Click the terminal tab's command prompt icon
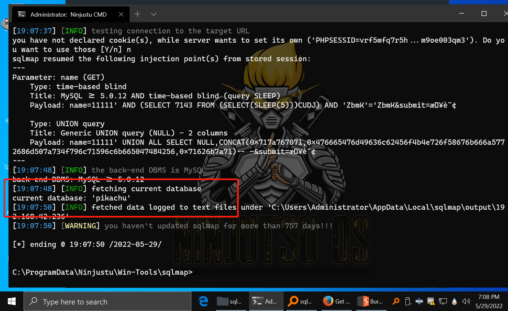Screen dimensions: 508x311 [22, 14]
